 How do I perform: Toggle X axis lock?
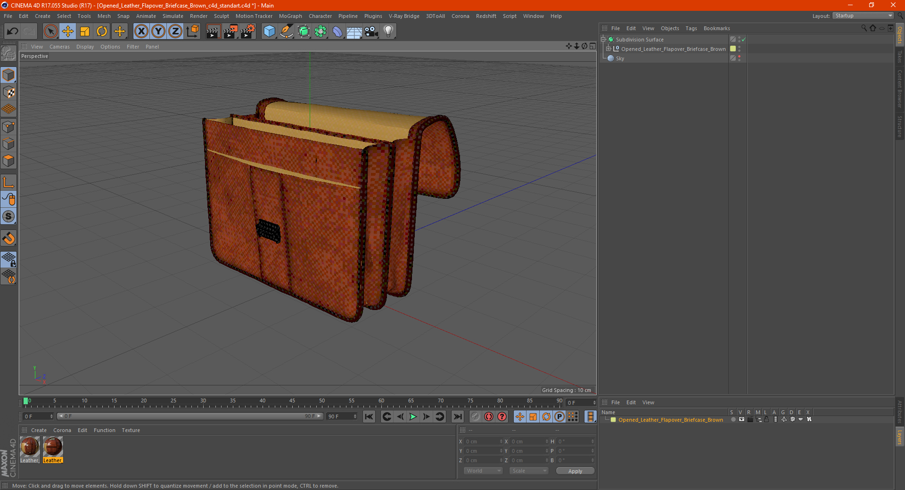[x=141, y=32]
